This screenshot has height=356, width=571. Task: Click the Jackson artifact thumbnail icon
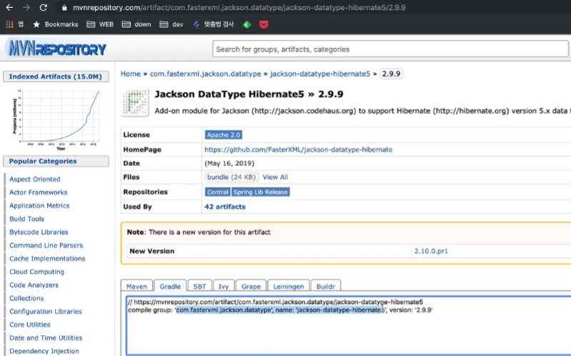point(135,102)
